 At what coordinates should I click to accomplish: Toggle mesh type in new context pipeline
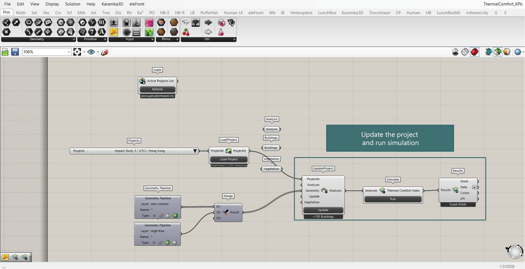[175, 216]
